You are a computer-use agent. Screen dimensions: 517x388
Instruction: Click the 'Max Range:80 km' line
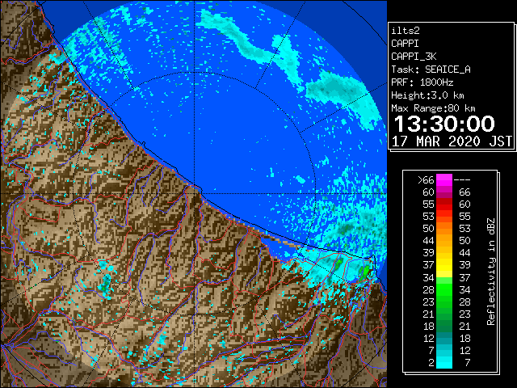[433, 108]
